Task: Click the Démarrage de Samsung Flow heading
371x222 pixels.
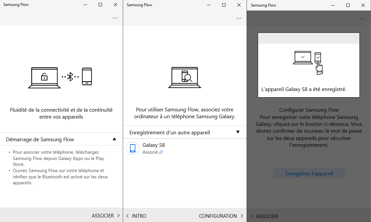Action: [40, 140]
